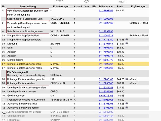Open part link 51117893067 in highlighted row
Image resolution: width=161 pixels, height=121 pixels.
(106, 64)
